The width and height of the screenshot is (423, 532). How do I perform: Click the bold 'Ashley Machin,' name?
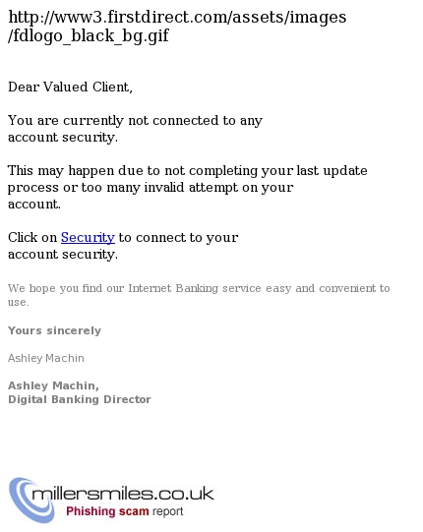click(53, 385)
